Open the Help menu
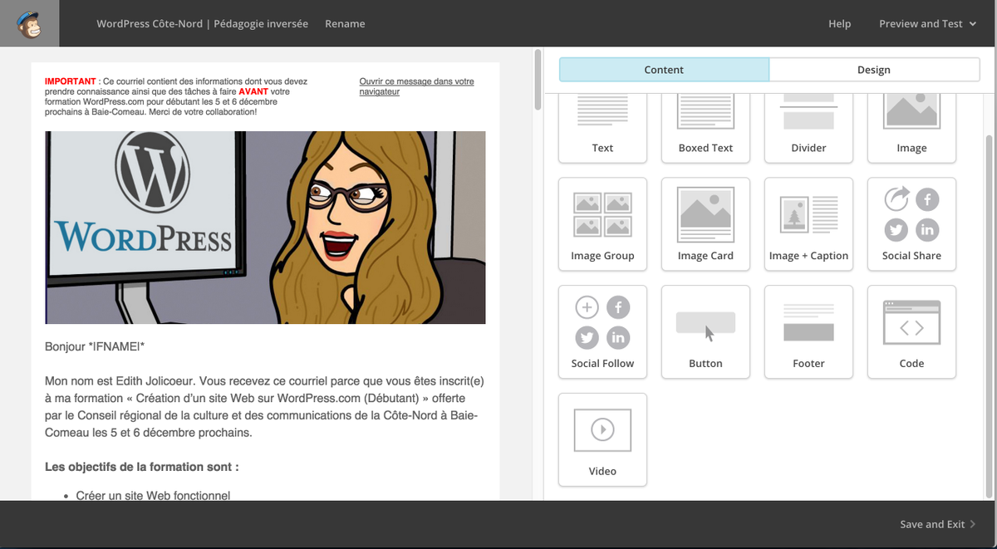Screen dimensions: 997x549 (839, 23)
